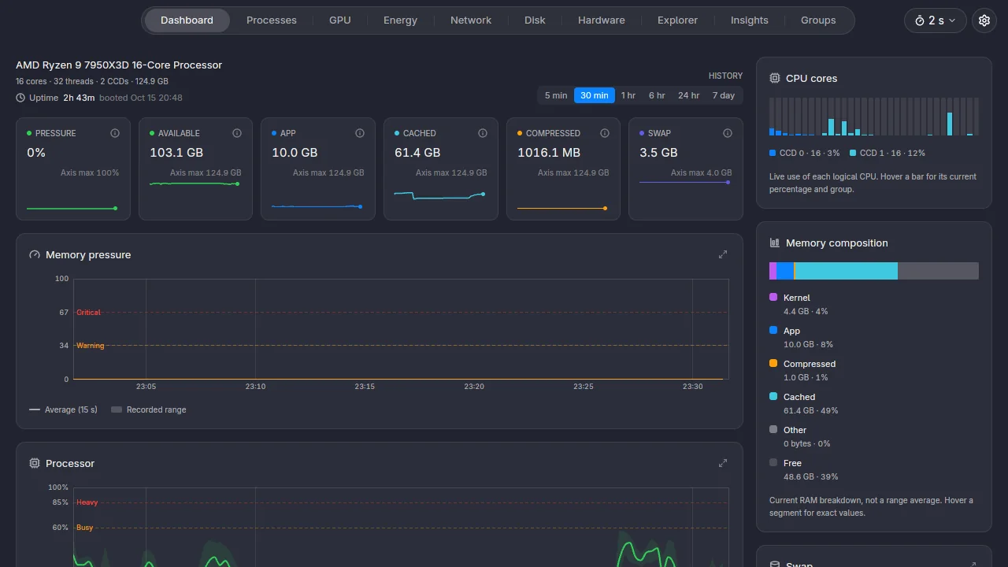The height and width of the screenshot is (567, 1008).
Task: Open the Explorer tab
Action: 678,20
